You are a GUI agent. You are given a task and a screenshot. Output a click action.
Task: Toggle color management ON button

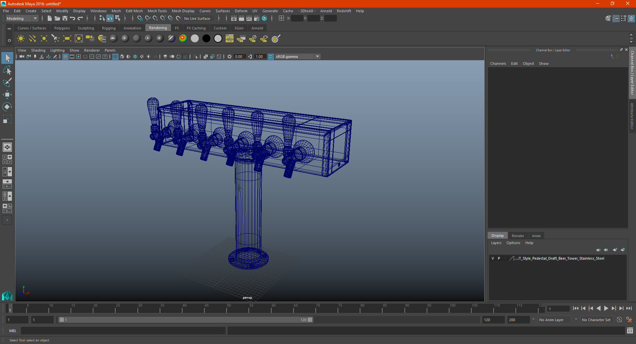click(x=271, y=57)
